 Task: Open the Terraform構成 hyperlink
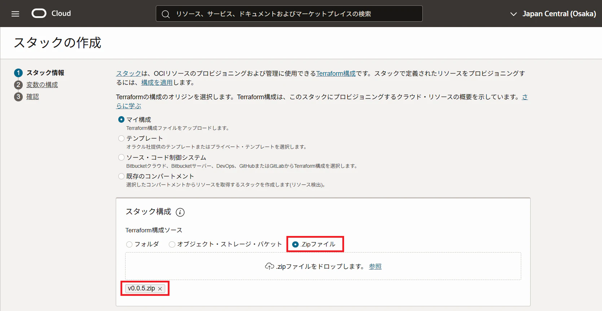336,73
